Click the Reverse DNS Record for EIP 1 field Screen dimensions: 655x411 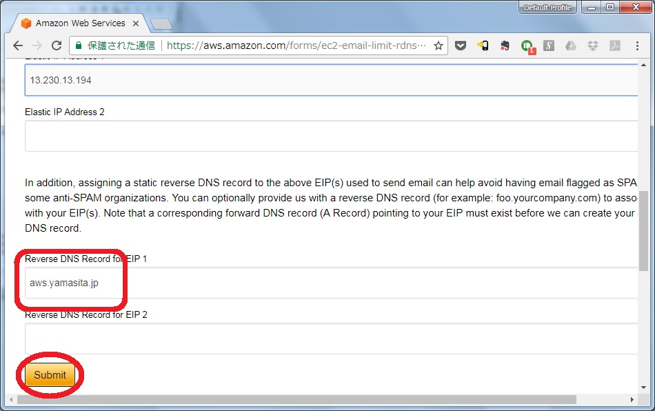coord(331,283)
